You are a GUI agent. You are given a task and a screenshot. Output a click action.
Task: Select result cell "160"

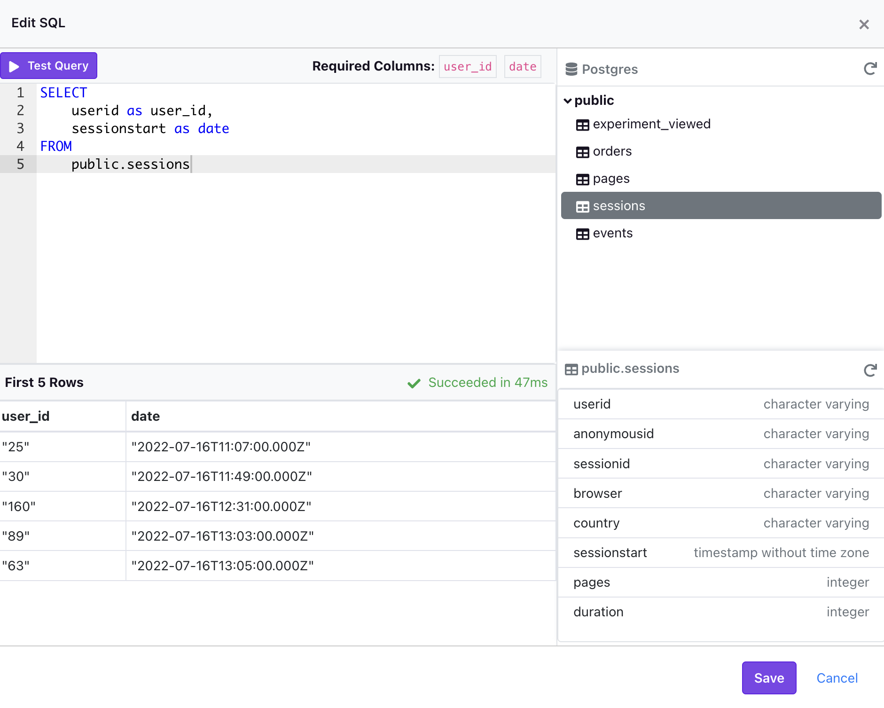pyautogui.click(x=63, y=506)
